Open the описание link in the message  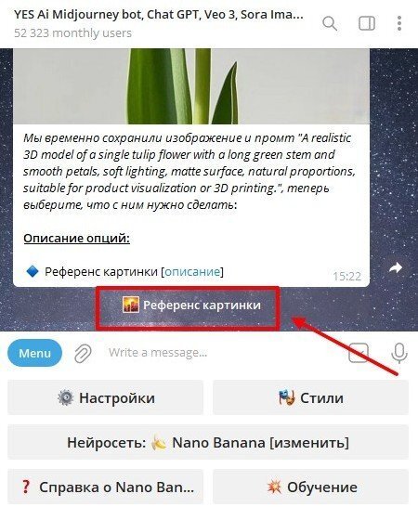click(192, 271)
